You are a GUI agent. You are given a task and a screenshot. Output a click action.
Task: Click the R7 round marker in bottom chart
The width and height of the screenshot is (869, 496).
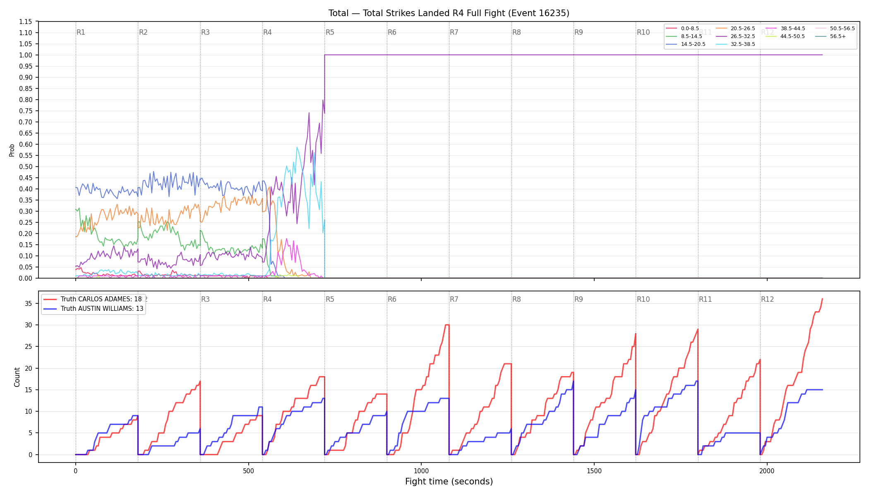pyautogui.click(x=454, y=299)
